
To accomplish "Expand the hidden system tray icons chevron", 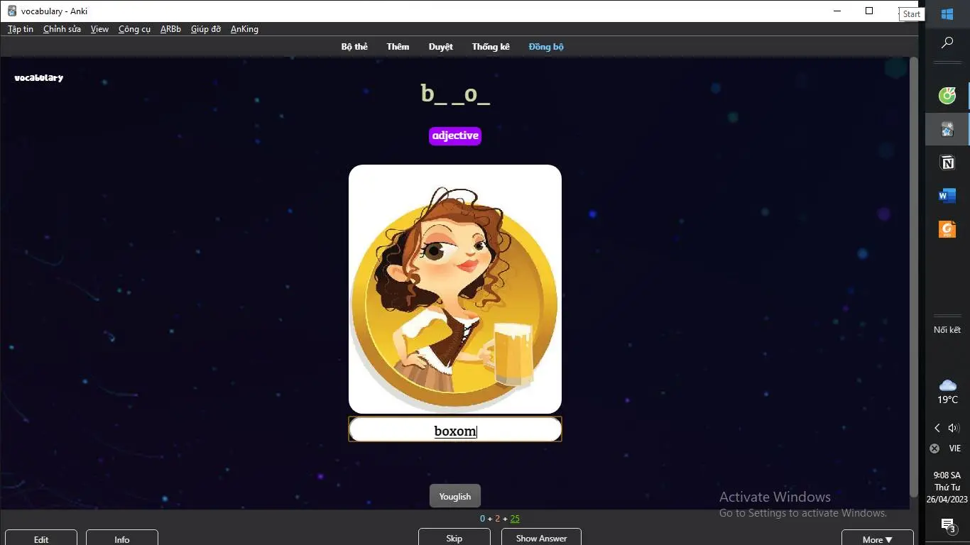I will click(x=937, y=428).
